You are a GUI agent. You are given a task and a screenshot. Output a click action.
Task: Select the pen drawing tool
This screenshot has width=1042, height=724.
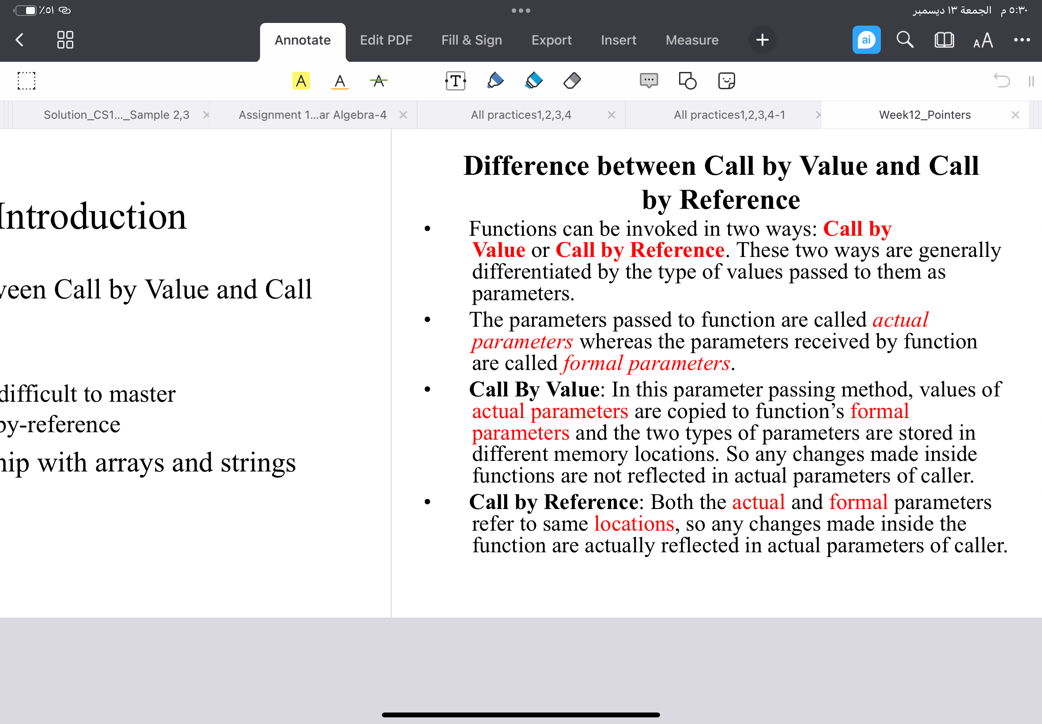pyautogui.click(x=495, y=81)
